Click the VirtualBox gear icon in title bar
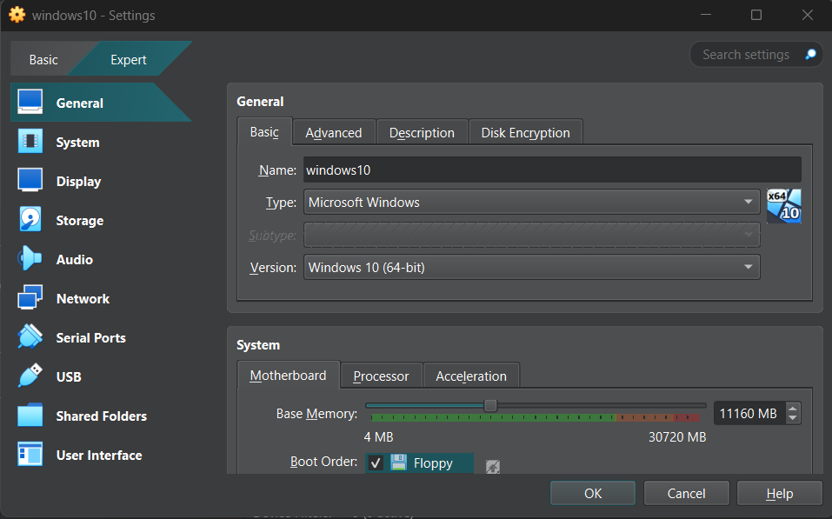This screenshot has height=519, width=832. pos(17,15)
